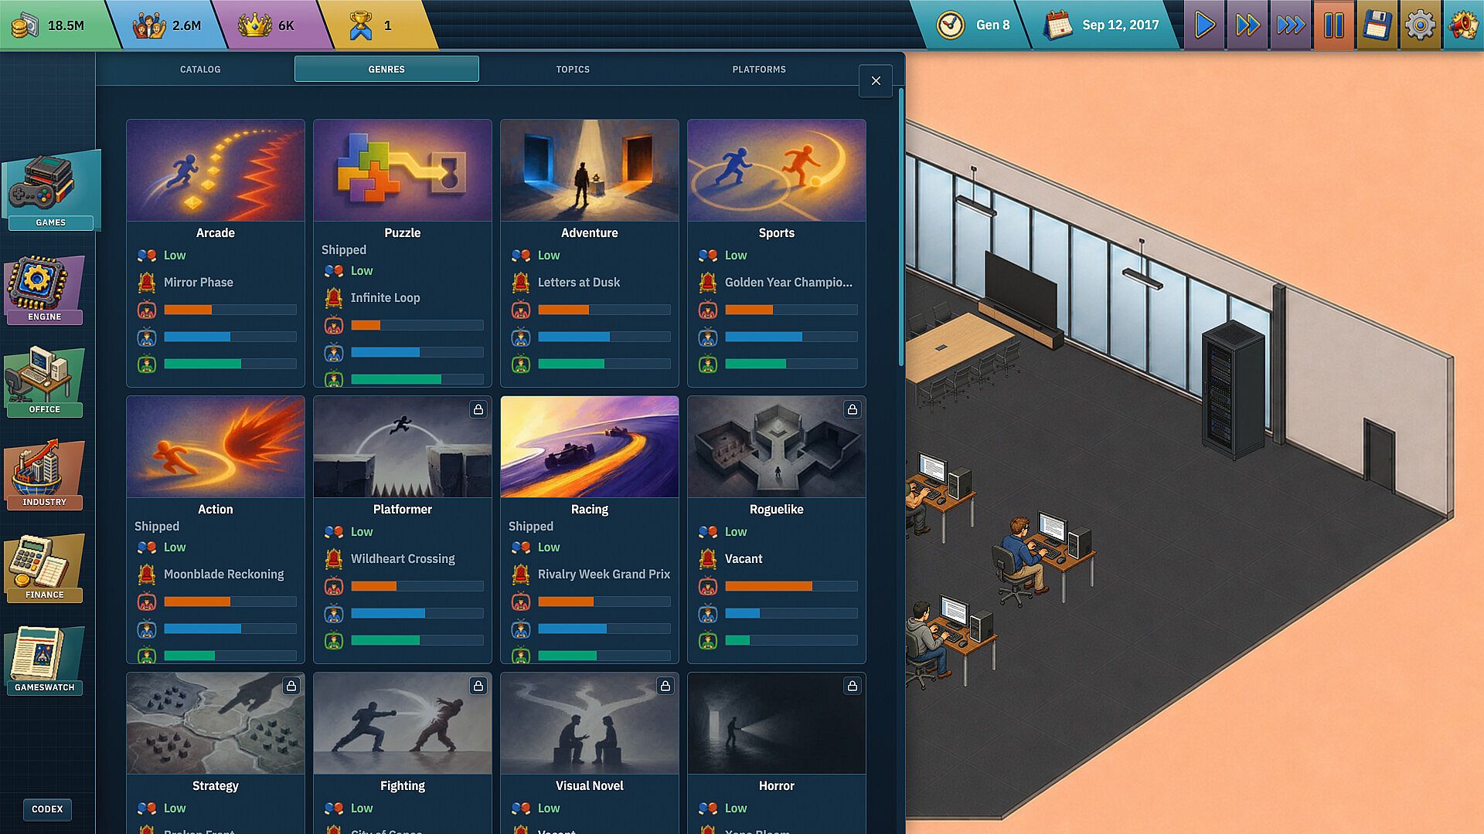This screenshot has width=1484, height=834.
Task: Click the lock icon on Visual Novel
Action: click(665, 686)
